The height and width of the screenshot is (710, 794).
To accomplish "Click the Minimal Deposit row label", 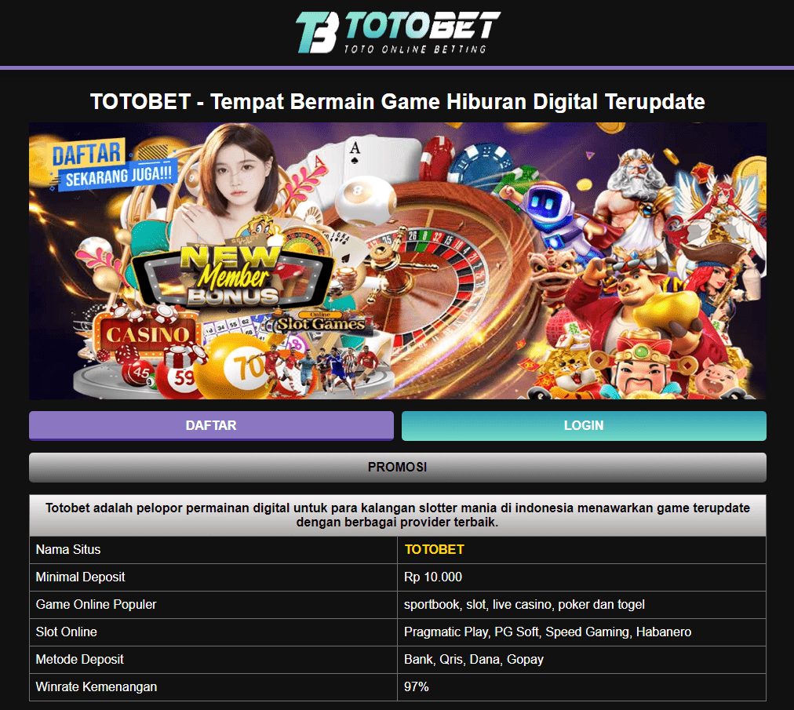I will point(80,577).
